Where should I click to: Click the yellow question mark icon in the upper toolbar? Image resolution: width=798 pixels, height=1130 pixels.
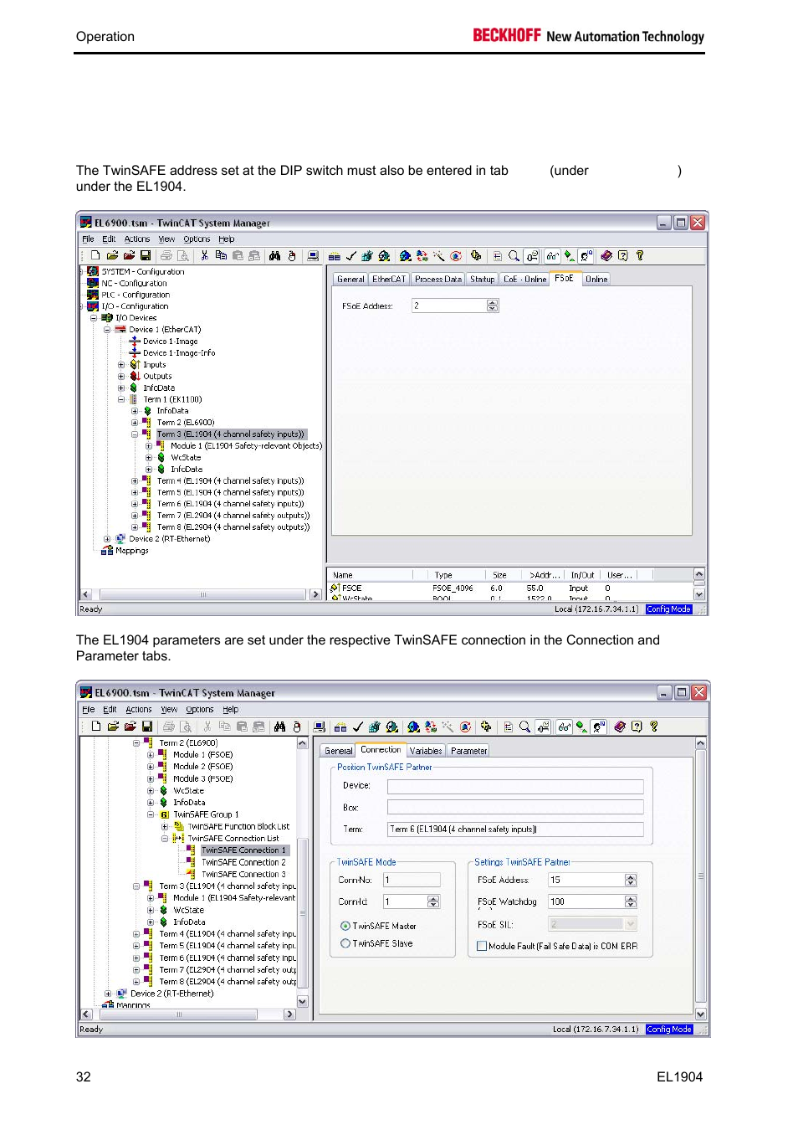pyautogui.click(x=640, y=256)
